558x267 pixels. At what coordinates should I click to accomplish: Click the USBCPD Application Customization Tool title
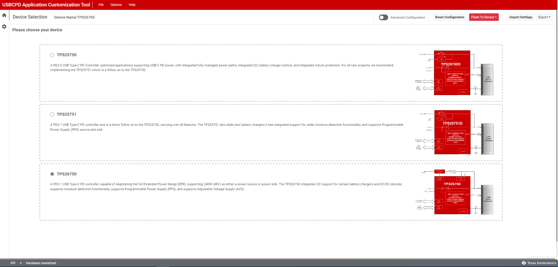(46, 5)
